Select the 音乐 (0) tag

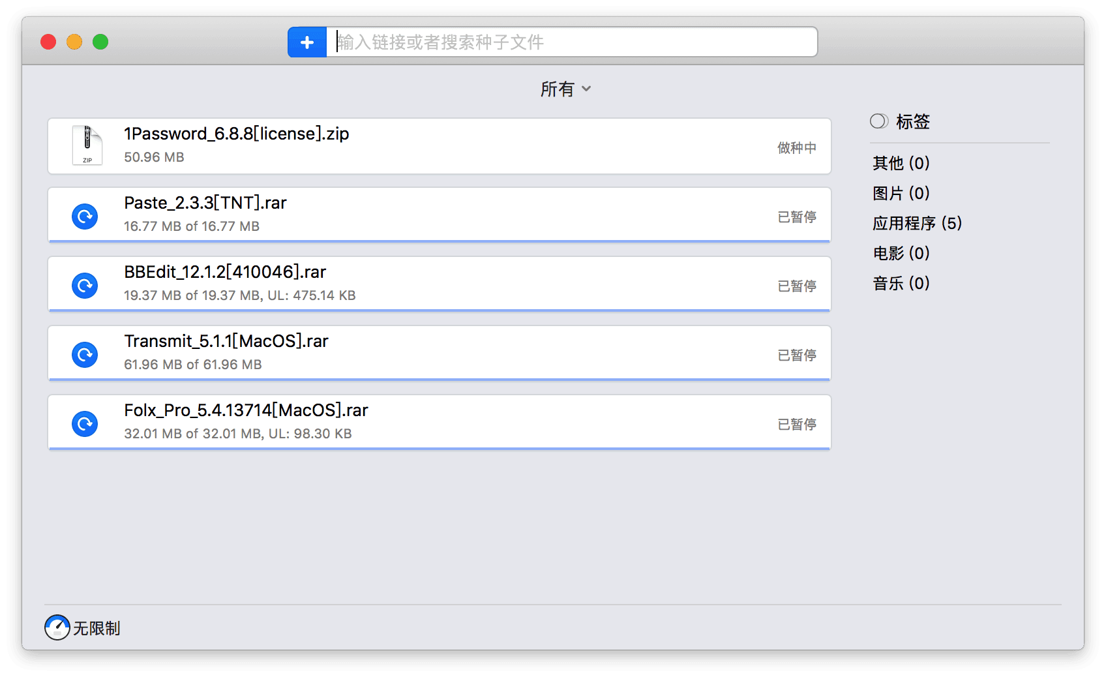pyautogui.click(x=901, y=283)
